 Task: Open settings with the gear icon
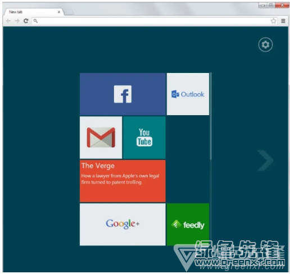265,45
